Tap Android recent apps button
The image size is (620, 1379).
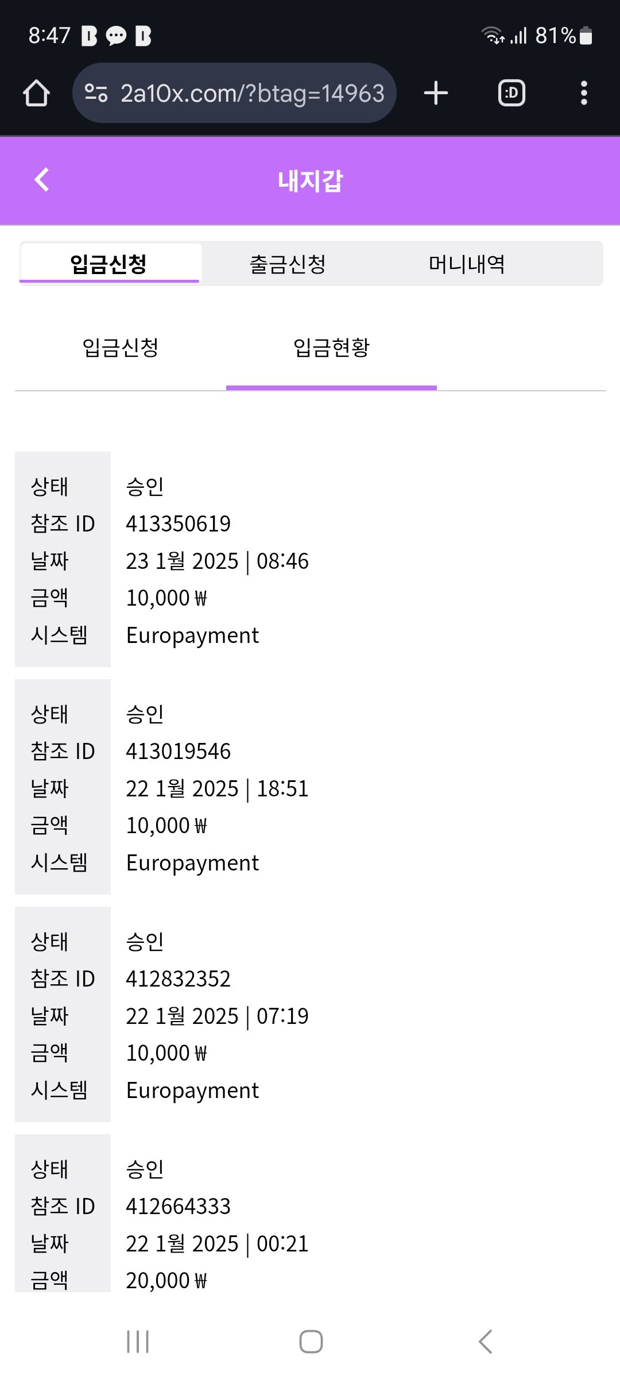click(x=138, y=1342)
